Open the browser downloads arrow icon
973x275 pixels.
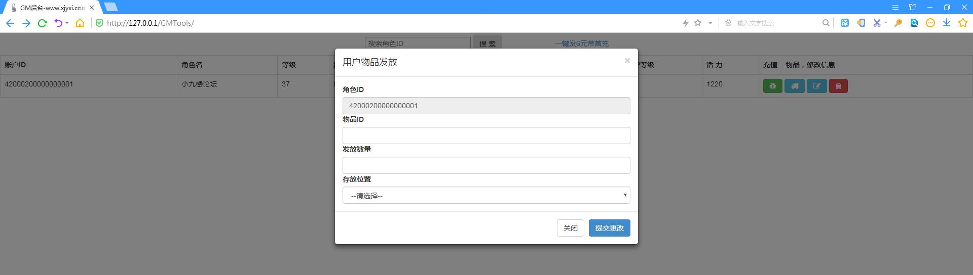coord(946,23)
